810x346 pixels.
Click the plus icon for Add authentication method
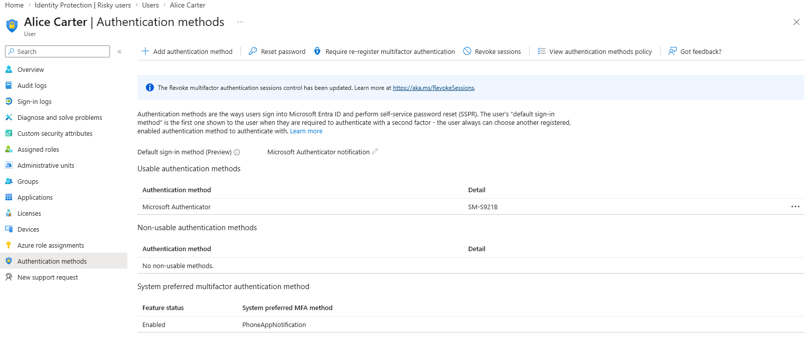click(145, 51)
